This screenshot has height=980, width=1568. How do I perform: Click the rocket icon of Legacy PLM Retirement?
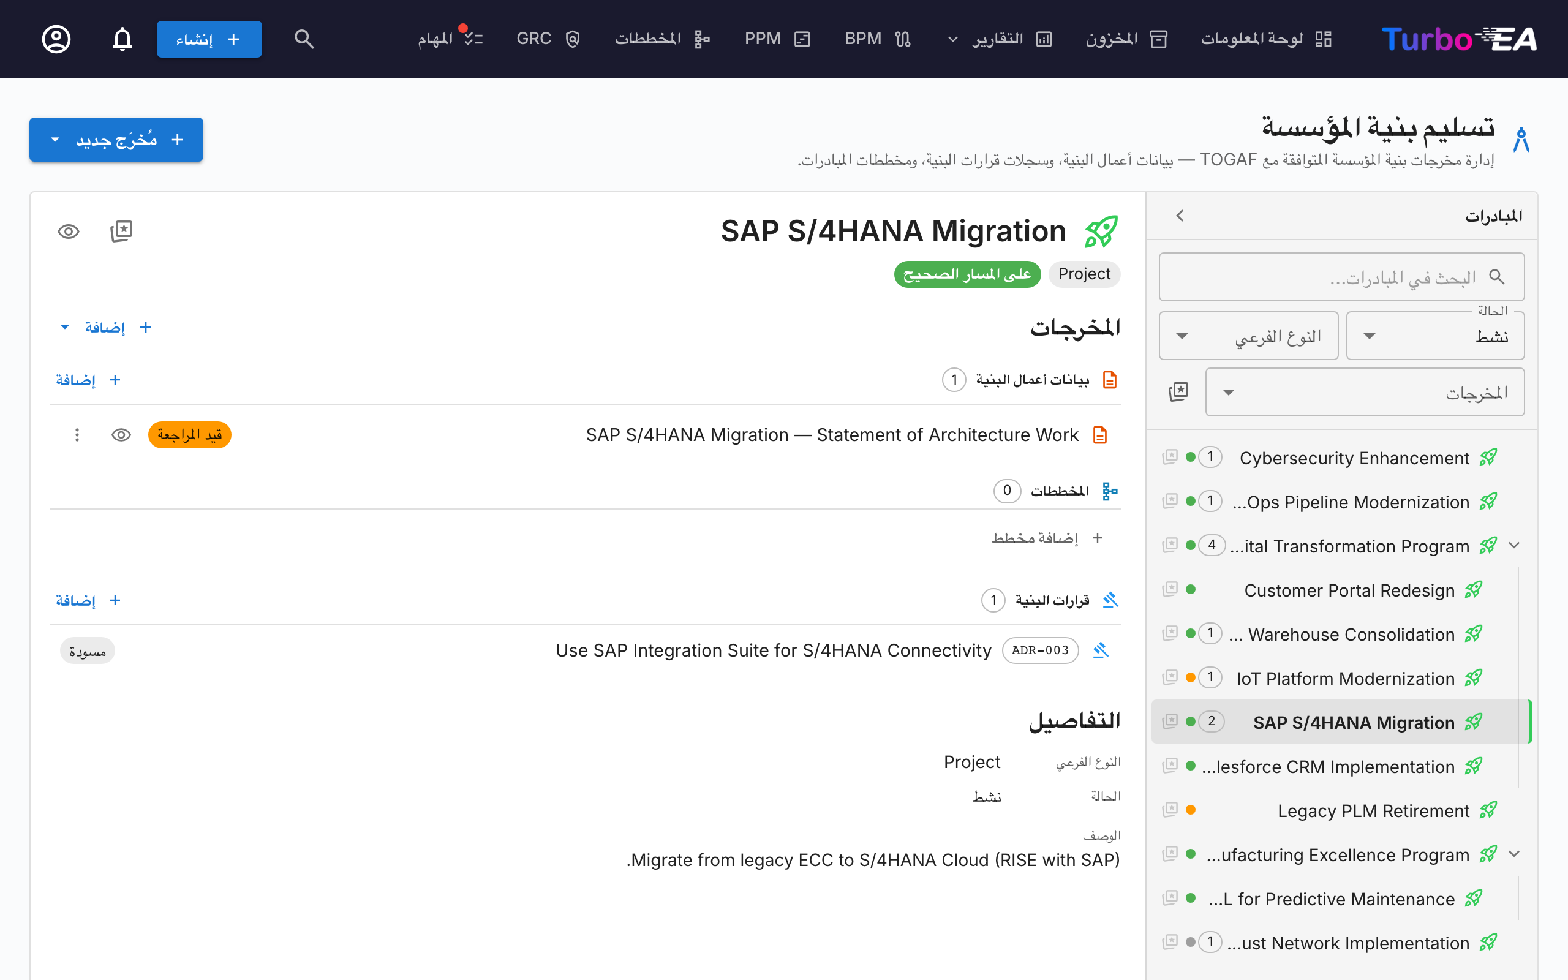pos(1488,810)
